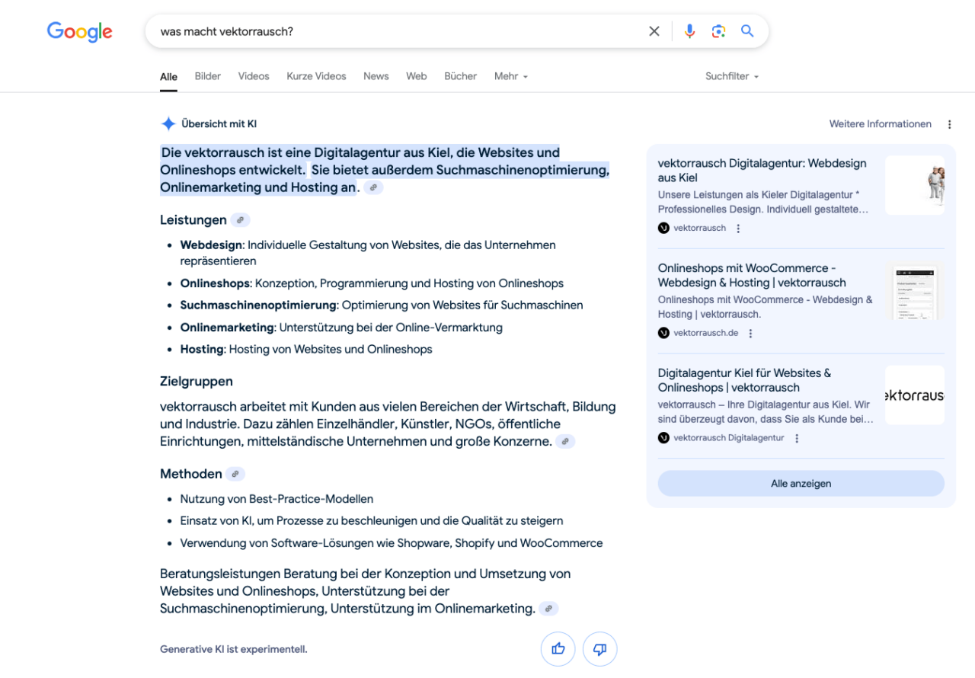Click the Methoden heading
The width and height of the screenshot is (975, 678).
tap(191, 474)
